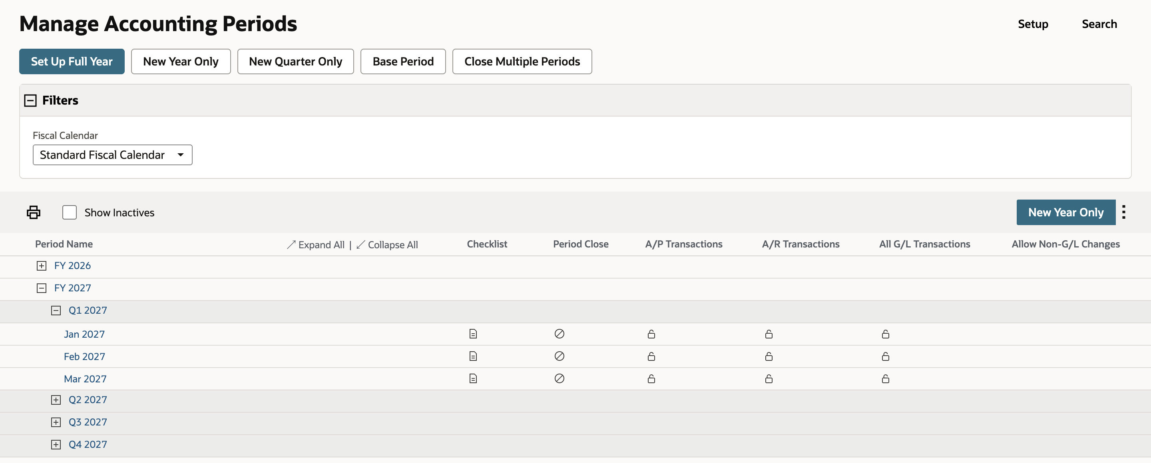Click the New Quarter Only button

(x=295, y=61)
